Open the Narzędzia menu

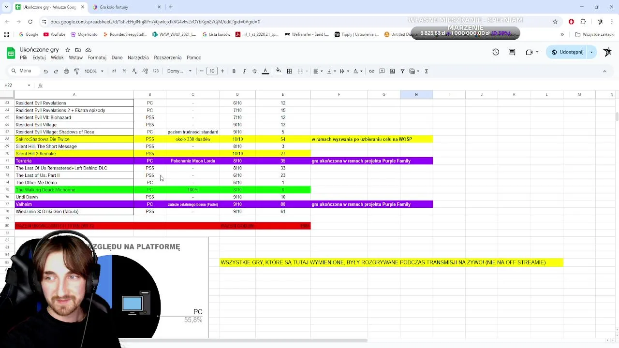(x=138, y=58)
